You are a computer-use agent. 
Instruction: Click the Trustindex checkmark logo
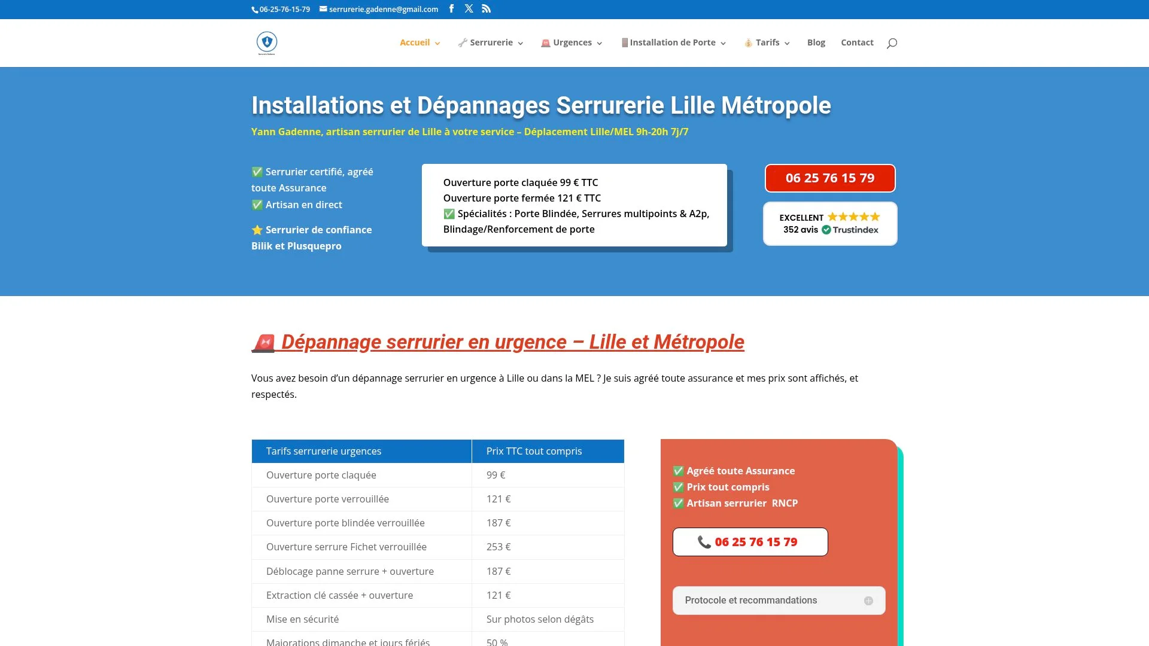[x=827, y=230]
